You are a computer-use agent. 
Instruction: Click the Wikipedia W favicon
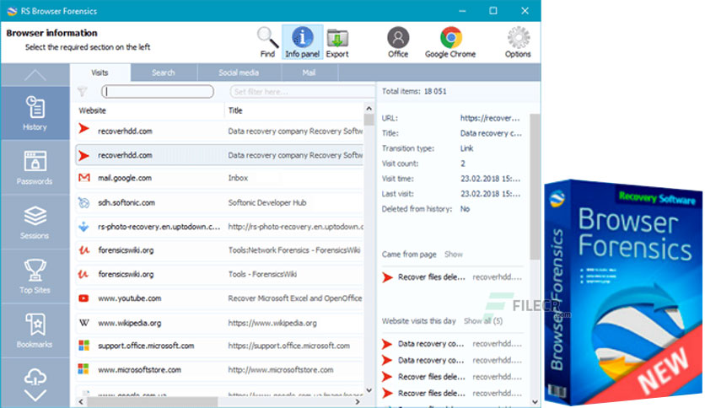point(84,323)
